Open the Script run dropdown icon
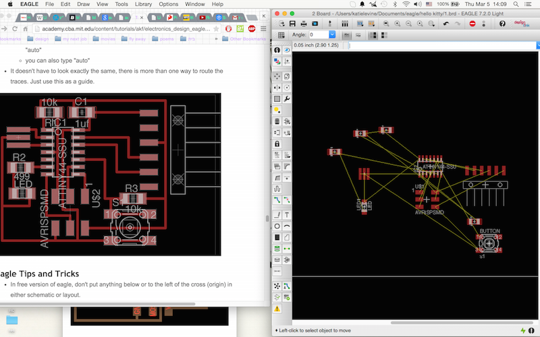 point(360,24)
